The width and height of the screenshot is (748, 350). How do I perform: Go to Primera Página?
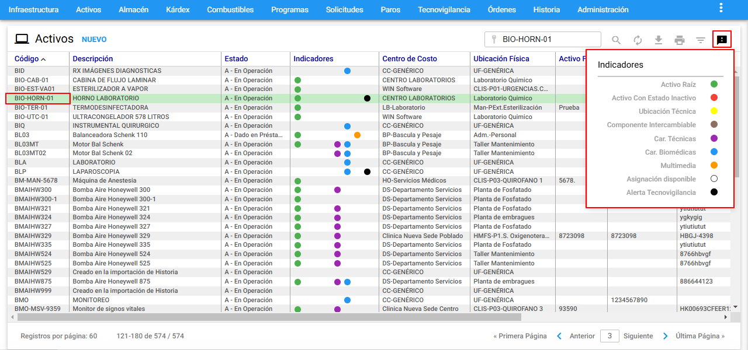[520, 336]
